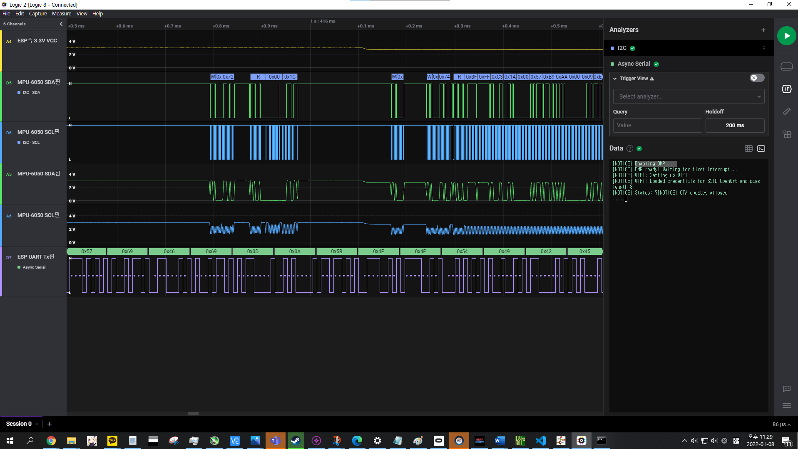Open KakaoTalk from taskbar

click(112, 441)
